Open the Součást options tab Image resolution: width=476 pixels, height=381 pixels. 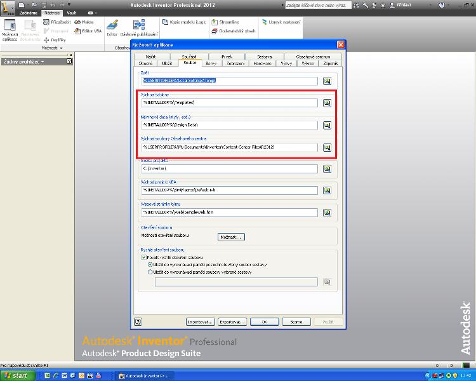point(189,57)
